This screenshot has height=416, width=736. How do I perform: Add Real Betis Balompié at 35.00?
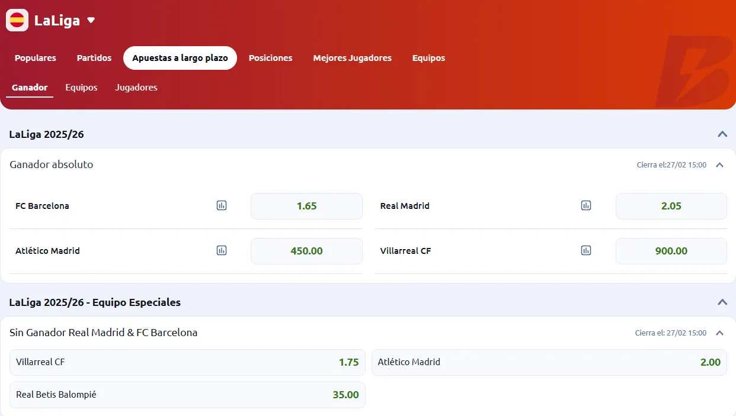tap(187, 395)
